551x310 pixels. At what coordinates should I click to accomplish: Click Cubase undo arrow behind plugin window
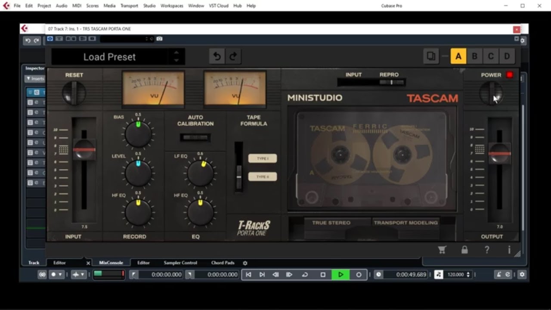point(28,40)
